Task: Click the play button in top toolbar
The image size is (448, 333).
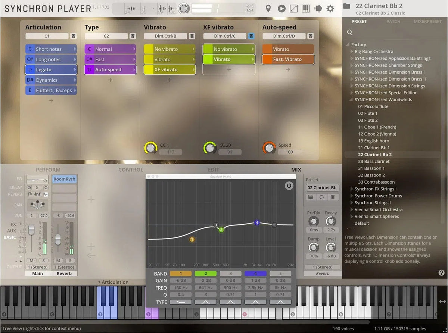Action: point(282,9)
